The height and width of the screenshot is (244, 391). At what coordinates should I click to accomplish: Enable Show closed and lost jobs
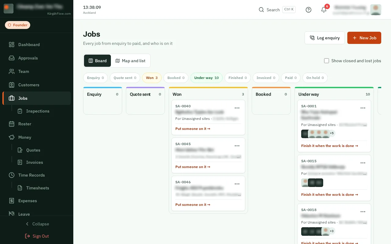(x=327, y=61)
